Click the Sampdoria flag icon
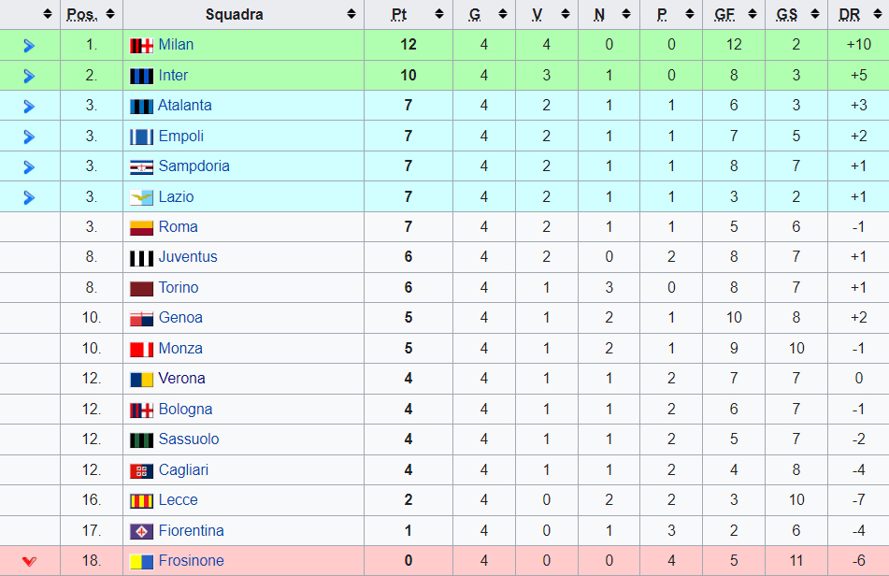 [x=141, y=166]
